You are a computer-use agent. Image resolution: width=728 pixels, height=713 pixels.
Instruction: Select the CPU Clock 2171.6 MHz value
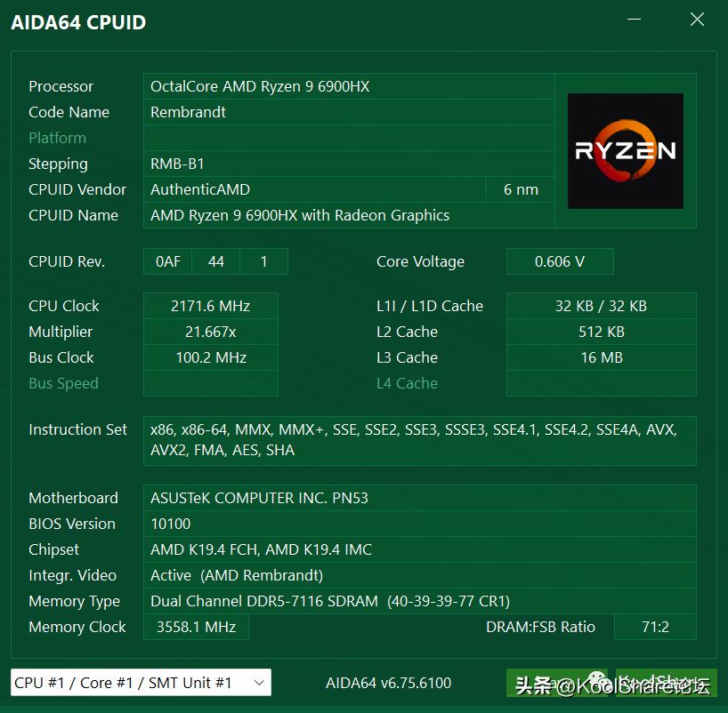click(x=211, y=306)
